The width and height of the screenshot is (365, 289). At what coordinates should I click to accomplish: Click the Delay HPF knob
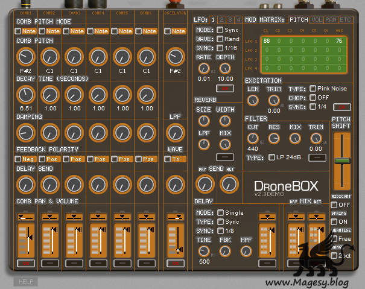coord(246,251)
